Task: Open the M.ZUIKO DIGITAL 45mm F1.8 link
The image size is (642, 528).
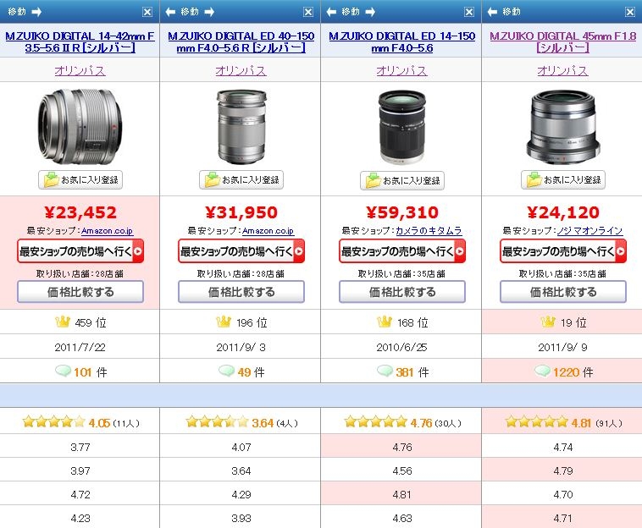Action: pyautogui.click(x=563, y=41)
